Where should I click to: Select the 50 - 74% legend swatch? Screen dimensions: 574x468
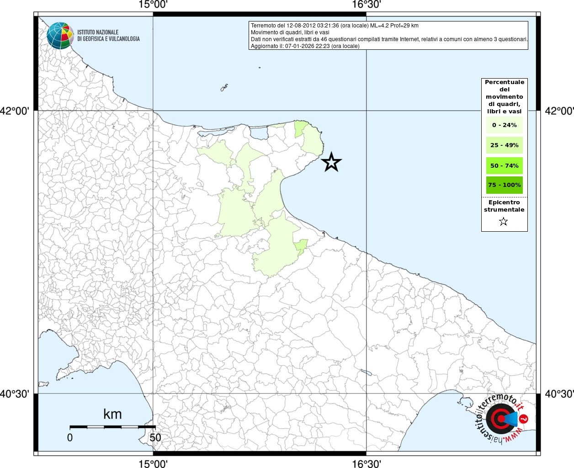click(505, 165)
